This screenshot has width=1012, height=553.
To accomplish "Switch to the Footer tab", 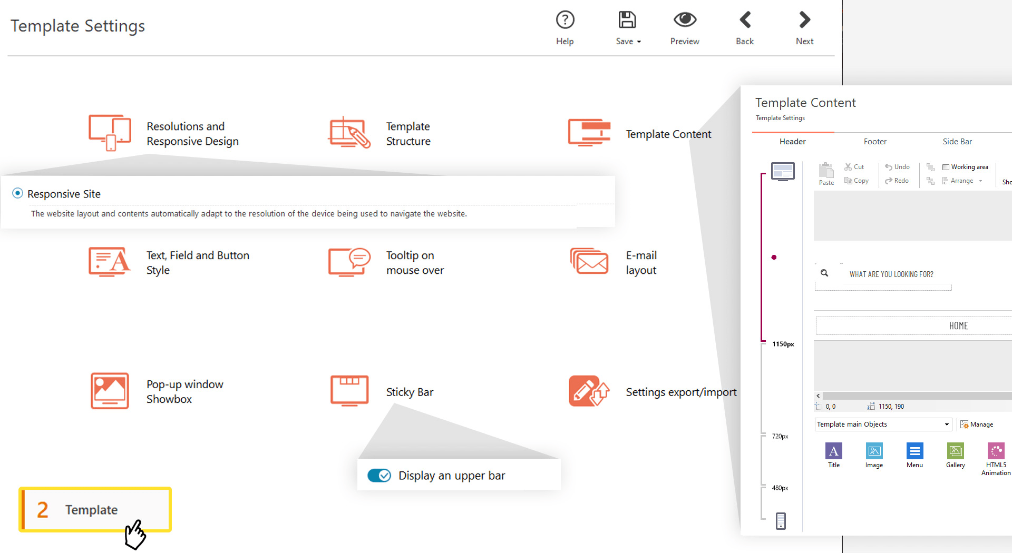I will [875, 141].
